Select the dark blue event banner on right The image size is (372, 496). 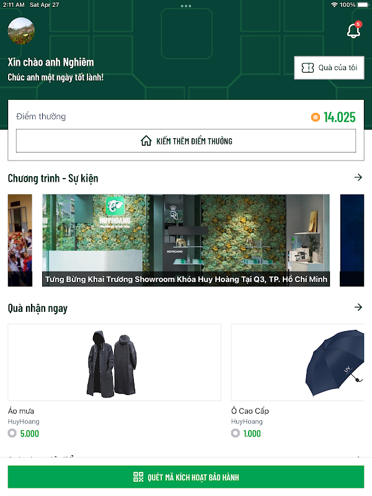pos(352,241)
